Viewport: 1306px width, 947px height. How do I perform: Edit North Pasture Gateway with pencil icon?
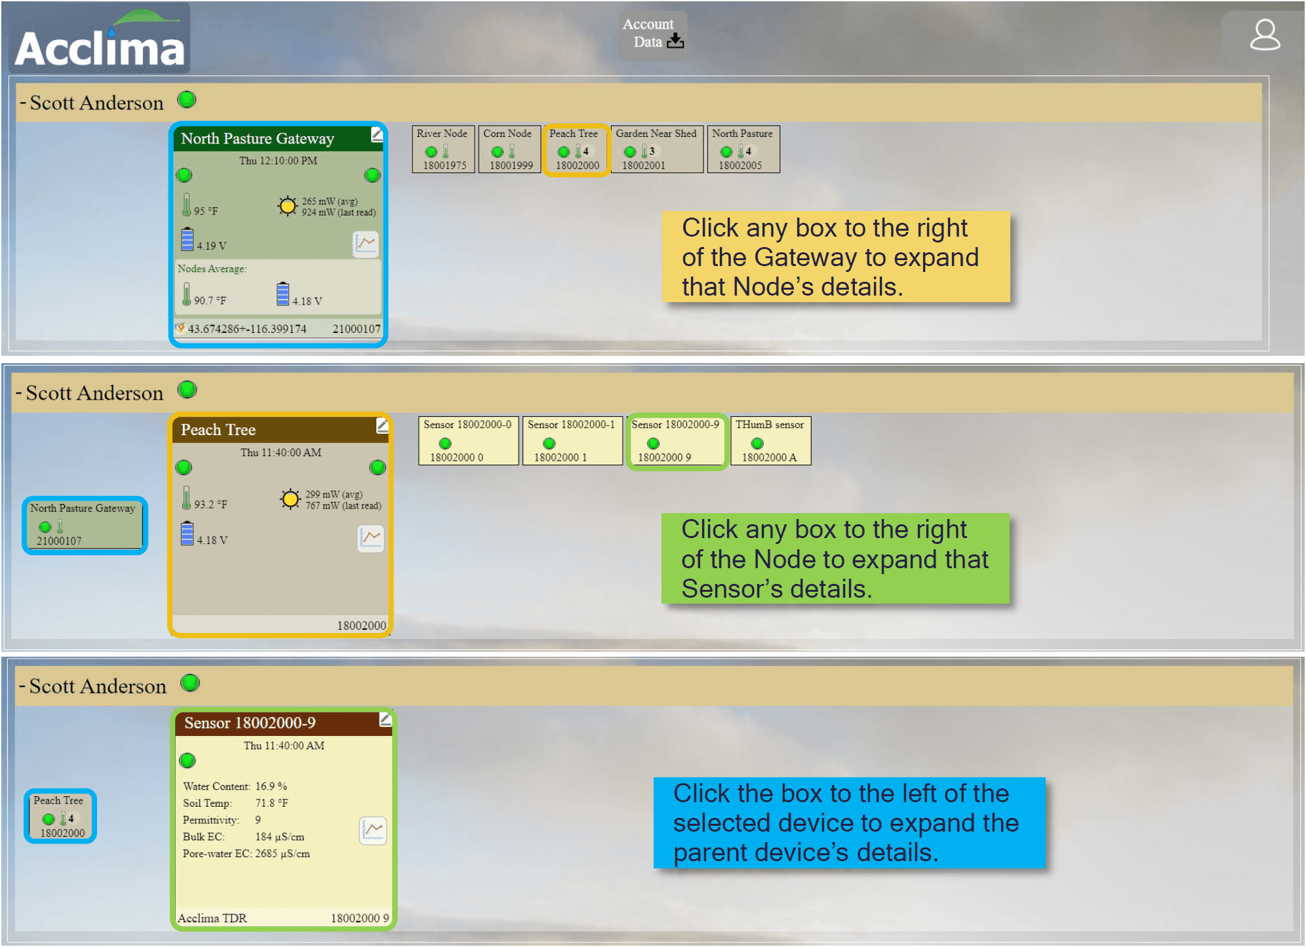coord(376,135)
